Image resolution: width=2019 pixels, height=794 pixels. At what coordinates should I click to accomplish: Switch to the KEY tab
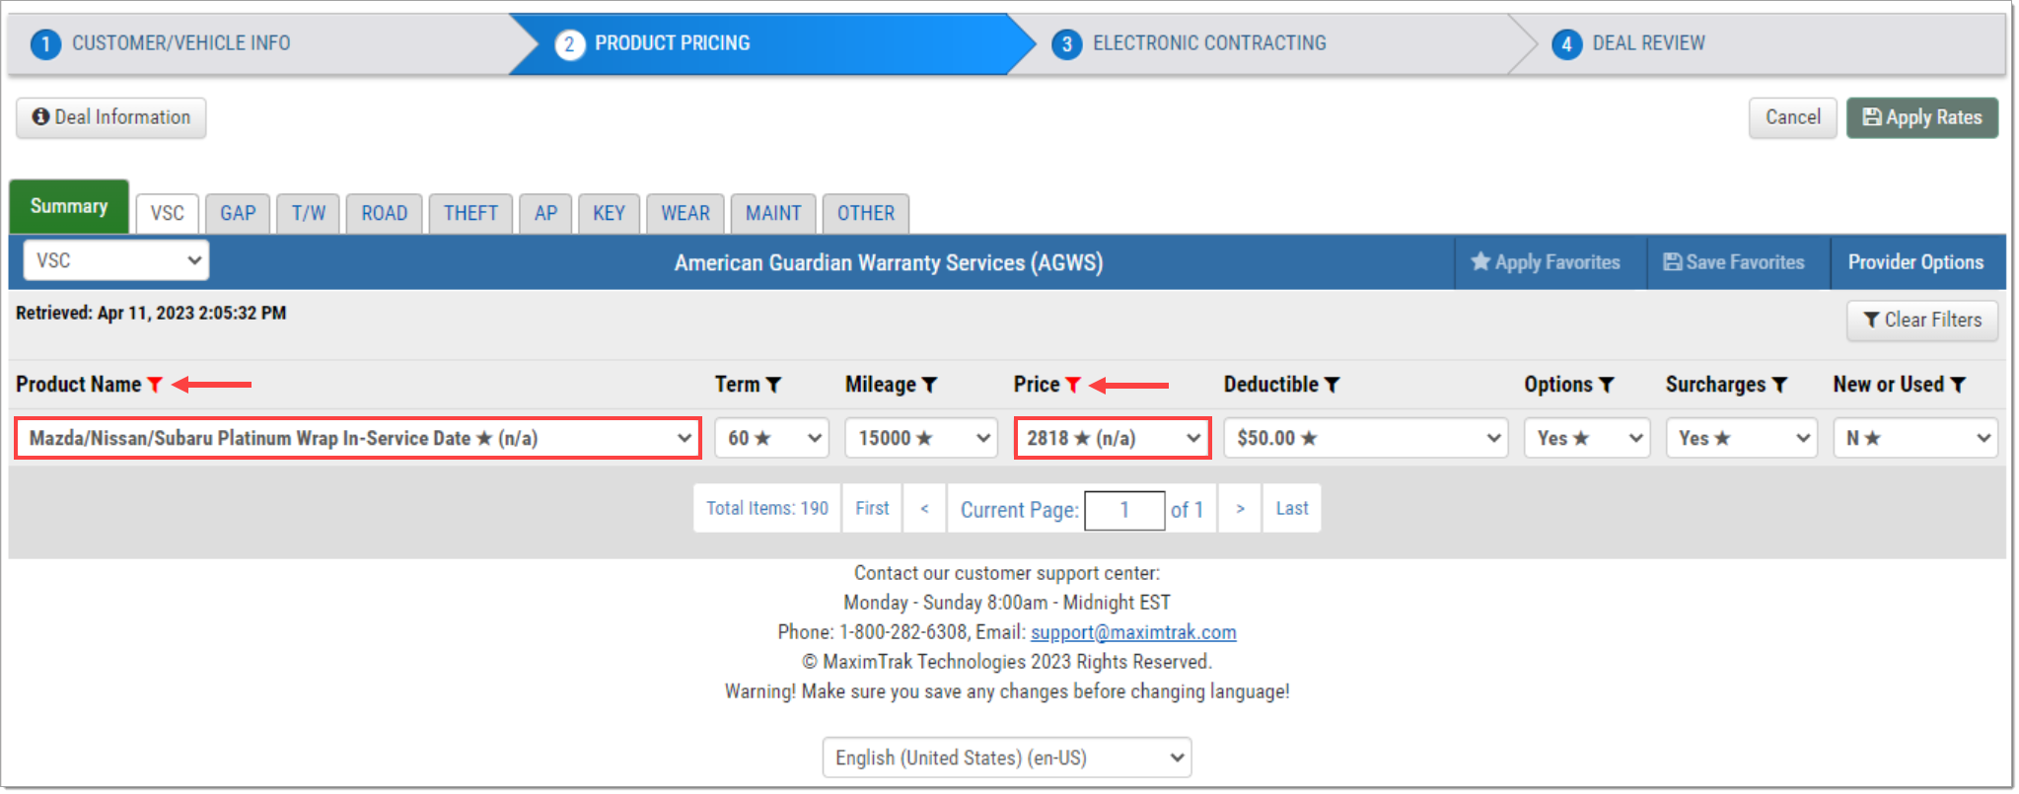tap(609, 213)
